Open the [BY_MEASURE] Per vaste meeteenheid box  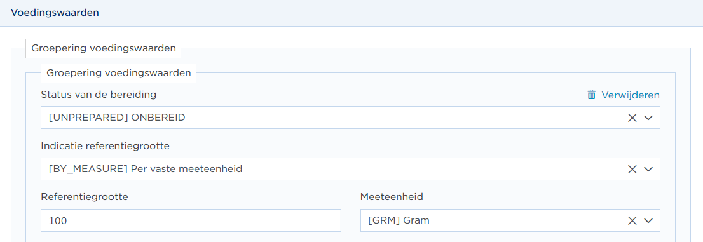point(350,169)
